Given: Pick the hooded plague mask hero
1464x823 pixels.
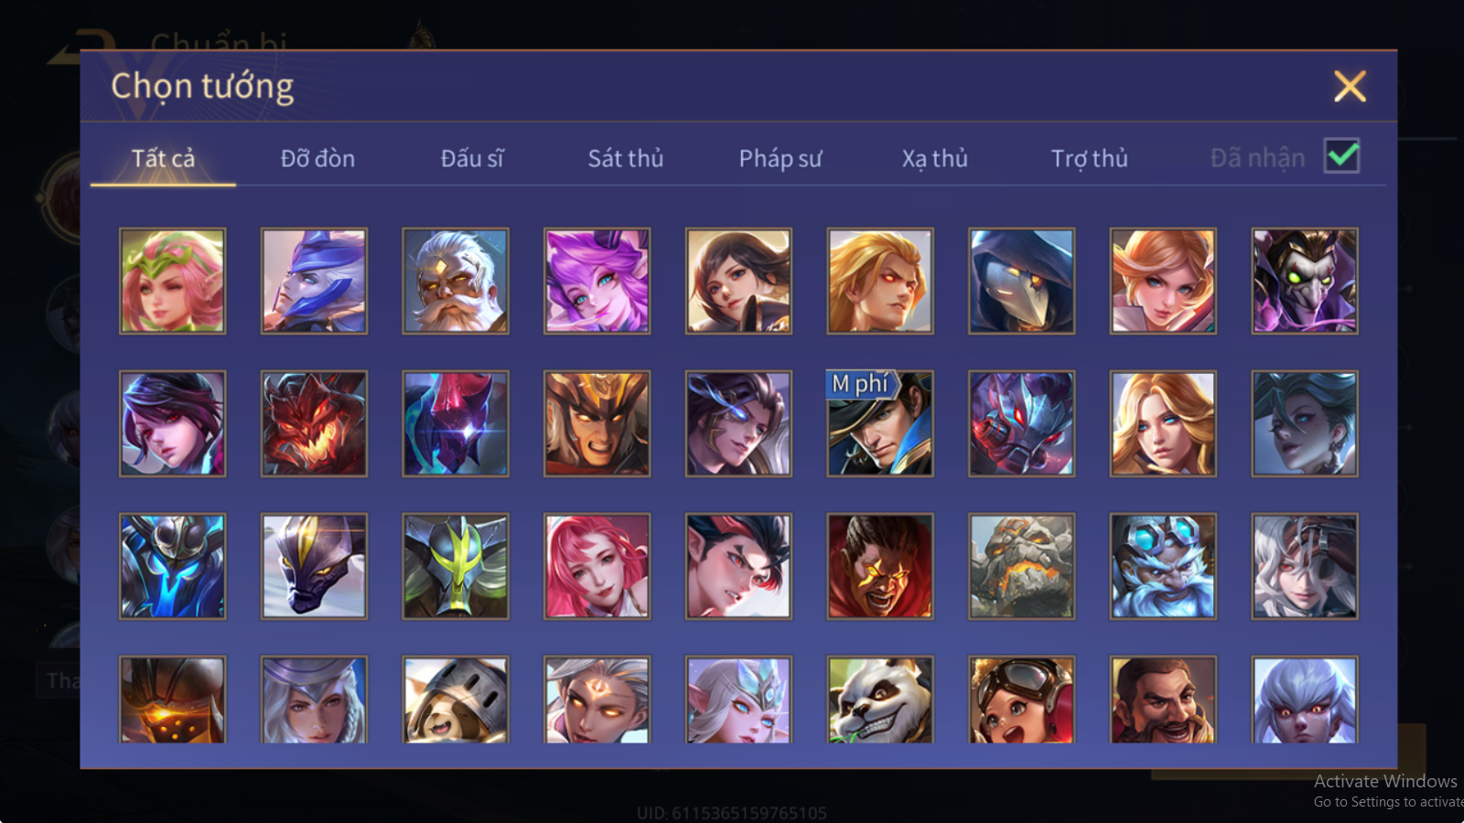Looking at the screenshot, I should (1021, 281).
